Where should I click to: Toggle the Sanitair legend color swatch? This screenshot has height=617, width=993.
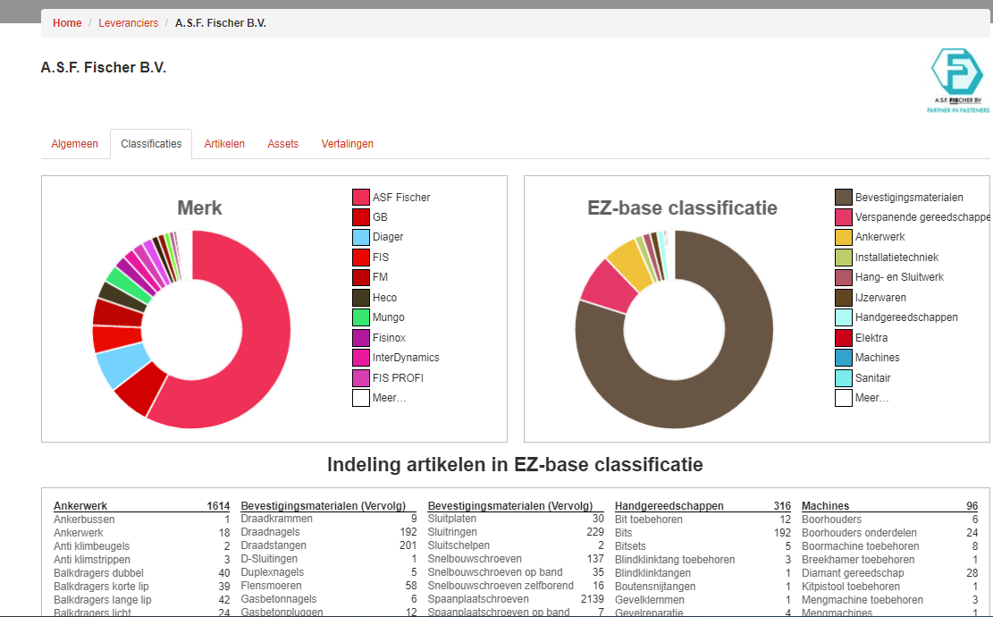[x=844, y=378]
